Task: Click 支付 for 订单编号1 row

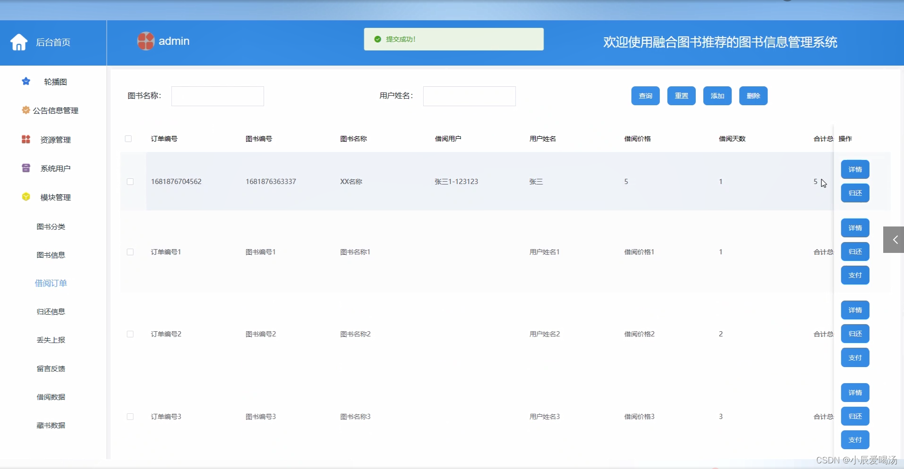Action: coord(855,275)
